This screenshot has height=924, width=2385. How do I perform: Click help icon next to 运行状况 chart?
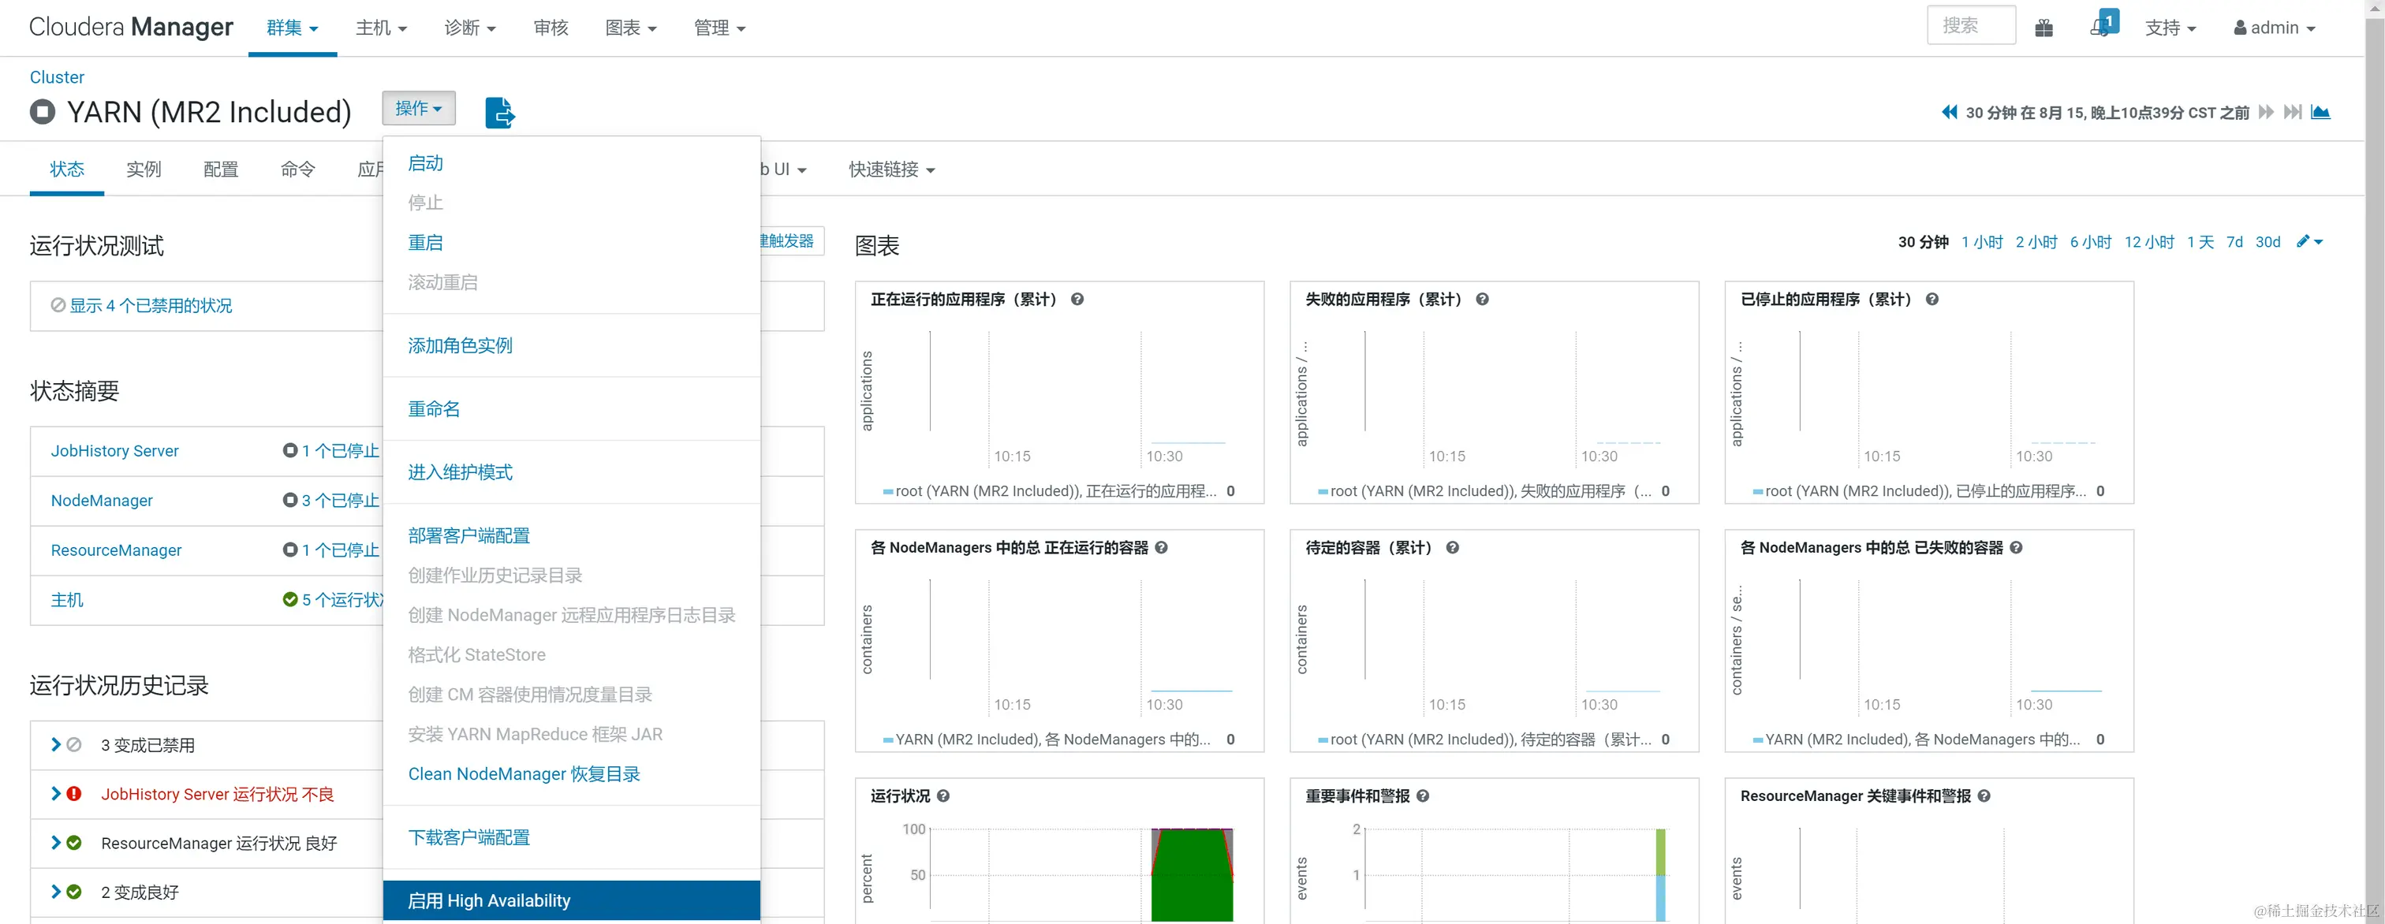942,795
